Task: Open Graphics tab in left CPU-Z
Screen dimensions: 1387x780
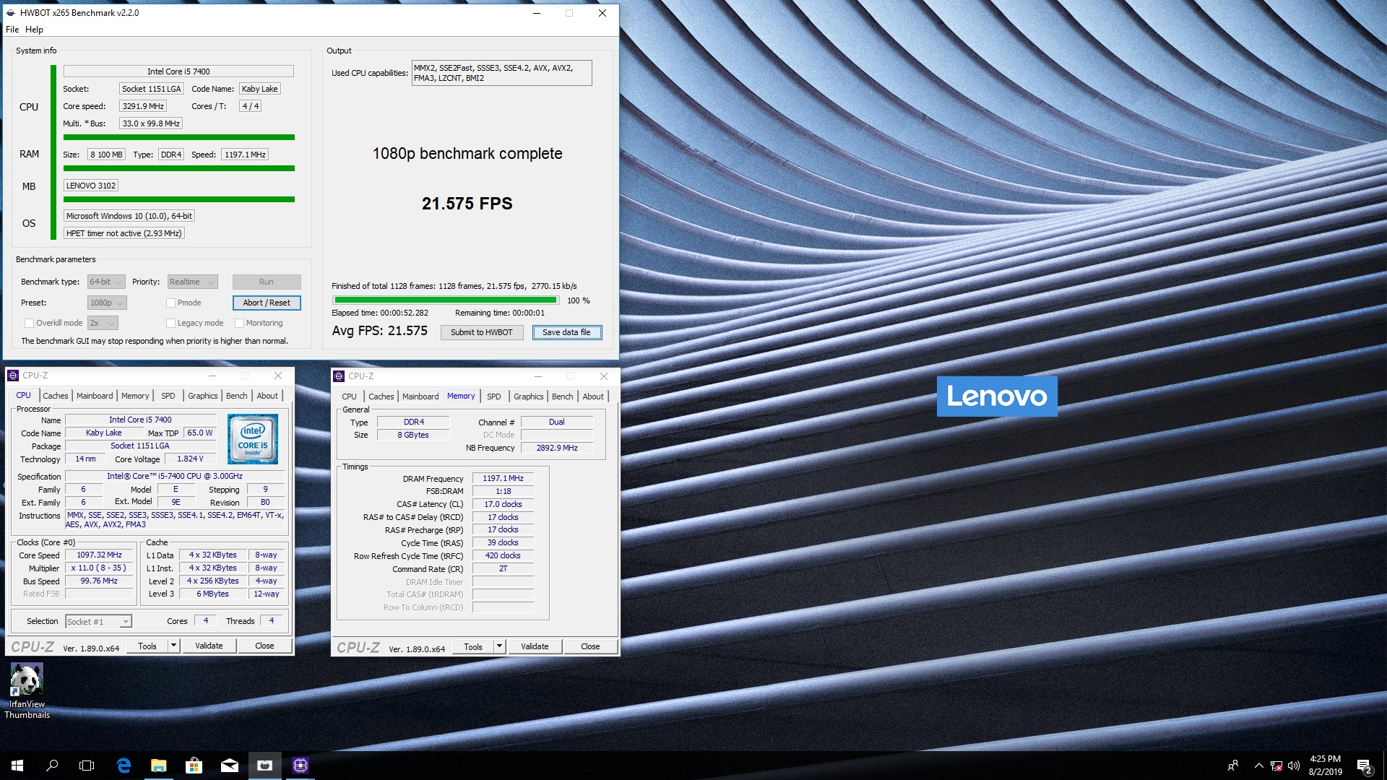Action: [202, 396]
